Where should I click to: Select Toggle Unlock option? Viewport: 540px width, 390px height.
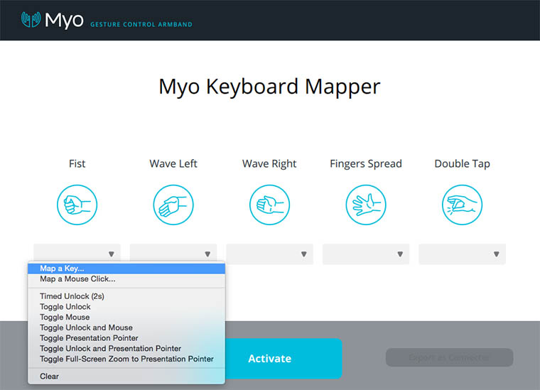[x=126, y=307]
